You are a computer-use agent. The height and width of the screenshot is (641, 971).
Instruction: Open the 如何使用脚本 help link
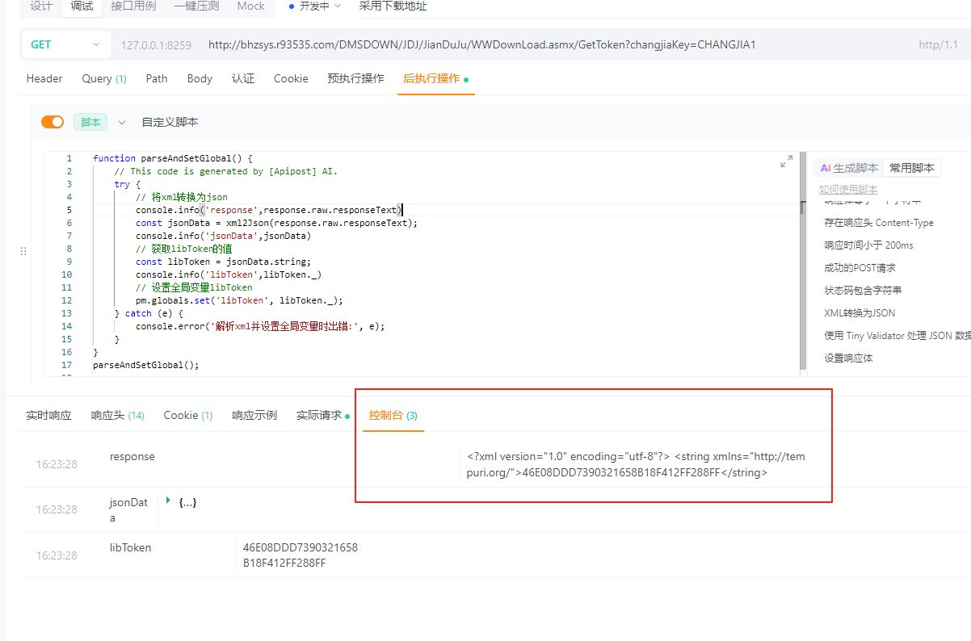(x=848, y=189)
